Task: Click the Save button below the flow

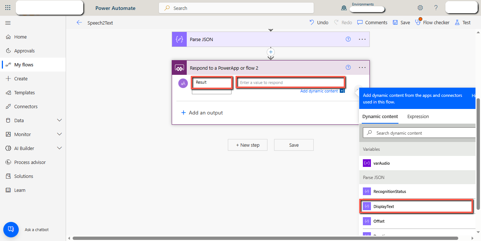Action: 294,145
